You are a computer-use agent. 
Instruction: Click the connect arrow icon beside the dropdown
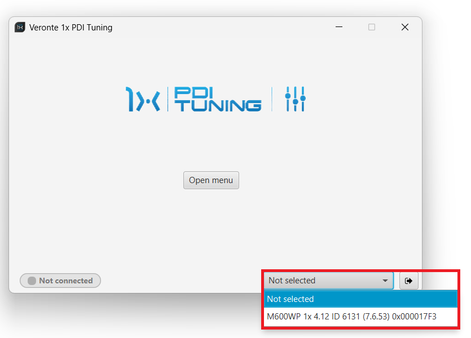pos(409,281)
